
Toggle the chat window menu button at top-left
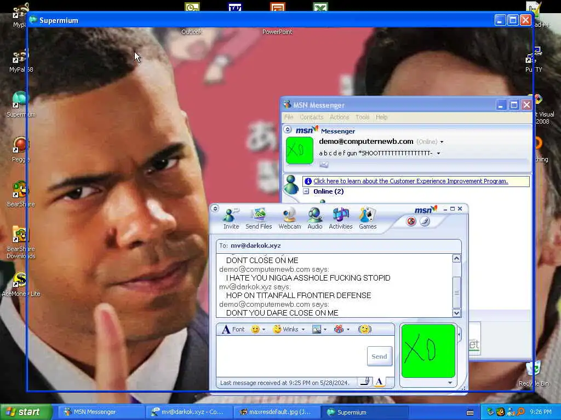coord(215,208)
